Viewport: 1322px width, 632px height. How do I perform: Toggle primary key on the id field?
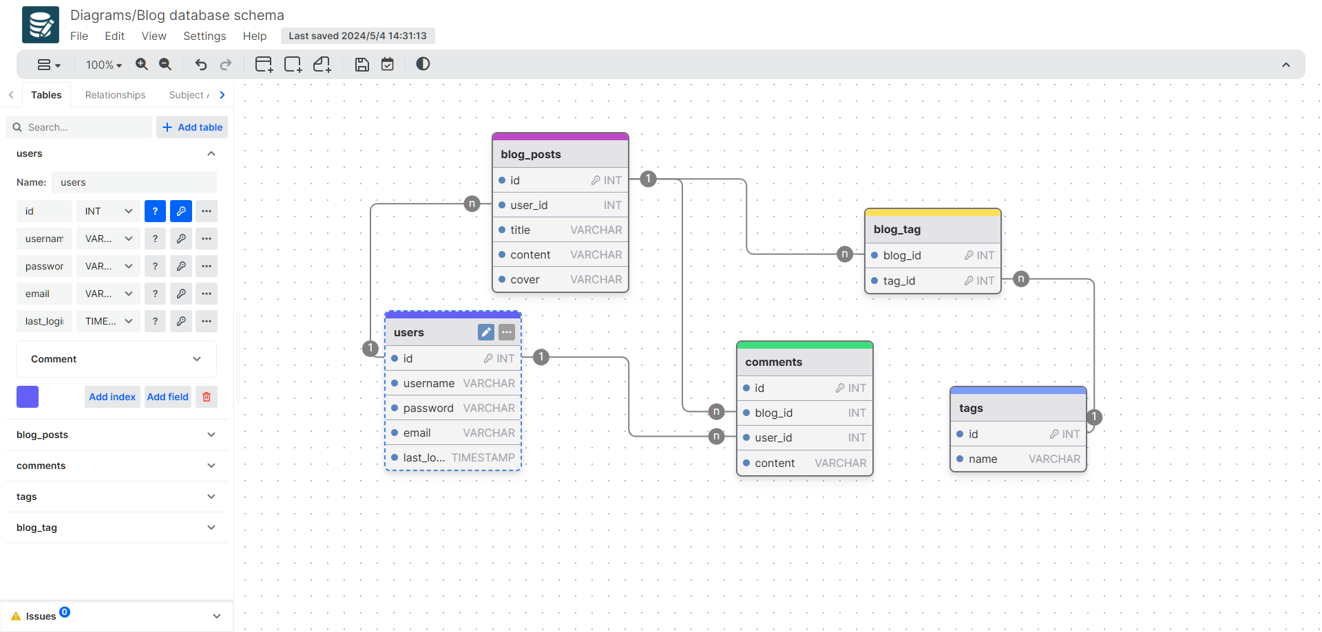tap(181, 211)
